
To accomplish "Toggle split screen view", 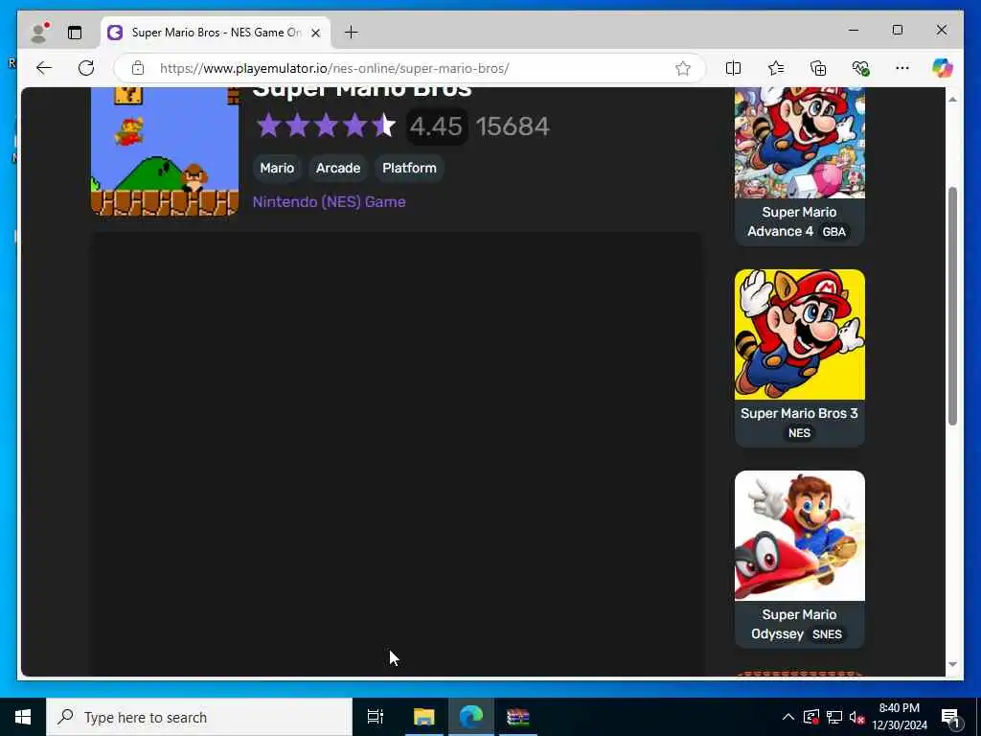I will tap(733, 68).
